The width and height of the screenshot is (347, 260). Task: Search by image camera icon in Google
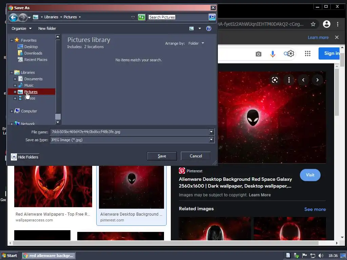258,54
